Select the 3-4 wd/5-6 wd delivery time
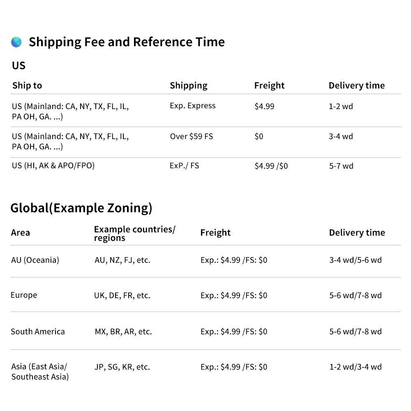This screenshot has width=411, height=411. 355,260
